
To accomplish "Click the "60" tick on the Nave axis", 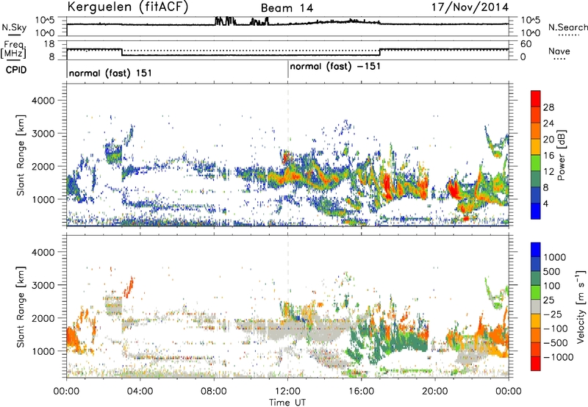I will [x=526, y=44].
